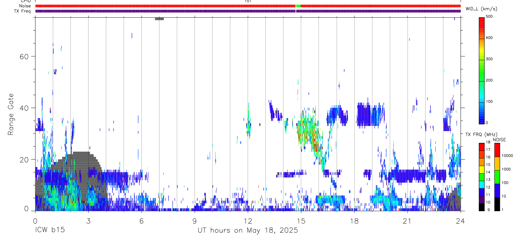Click the small gray block near range gate 75
This screenshot has height=239, width=518.
click(x=159, y=19)
